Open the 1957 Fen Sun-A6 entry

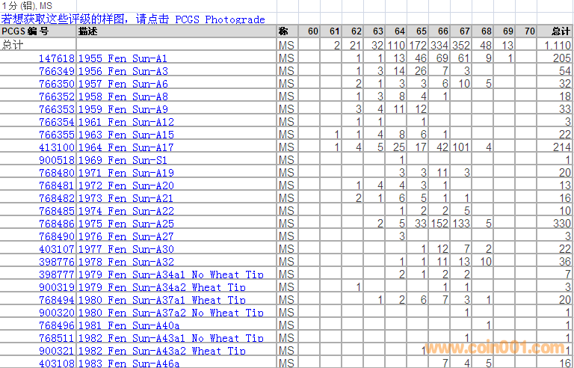[x=123, y=84]
